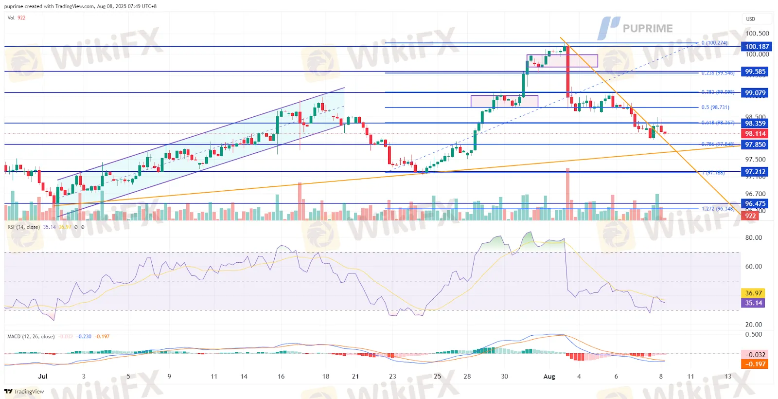Click the 100.187 price level label
This screenshot has width=778, height=399.
[x=757, y=47]
